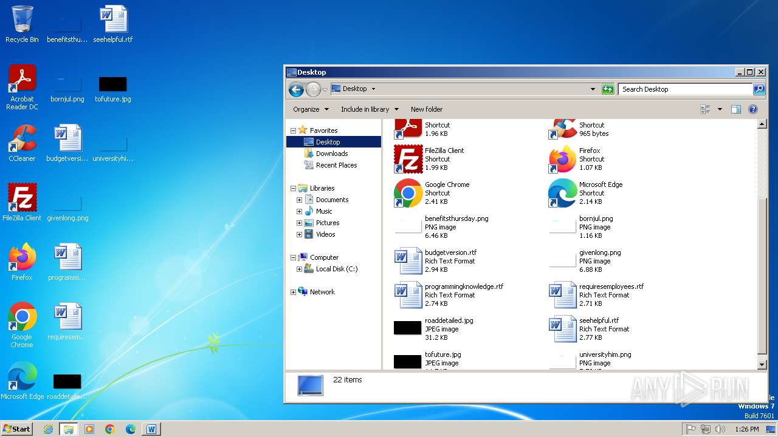This screenshot has width=778, height=437.
Task: Click Action Center flag in tray
Action: (x=690, y=429)
